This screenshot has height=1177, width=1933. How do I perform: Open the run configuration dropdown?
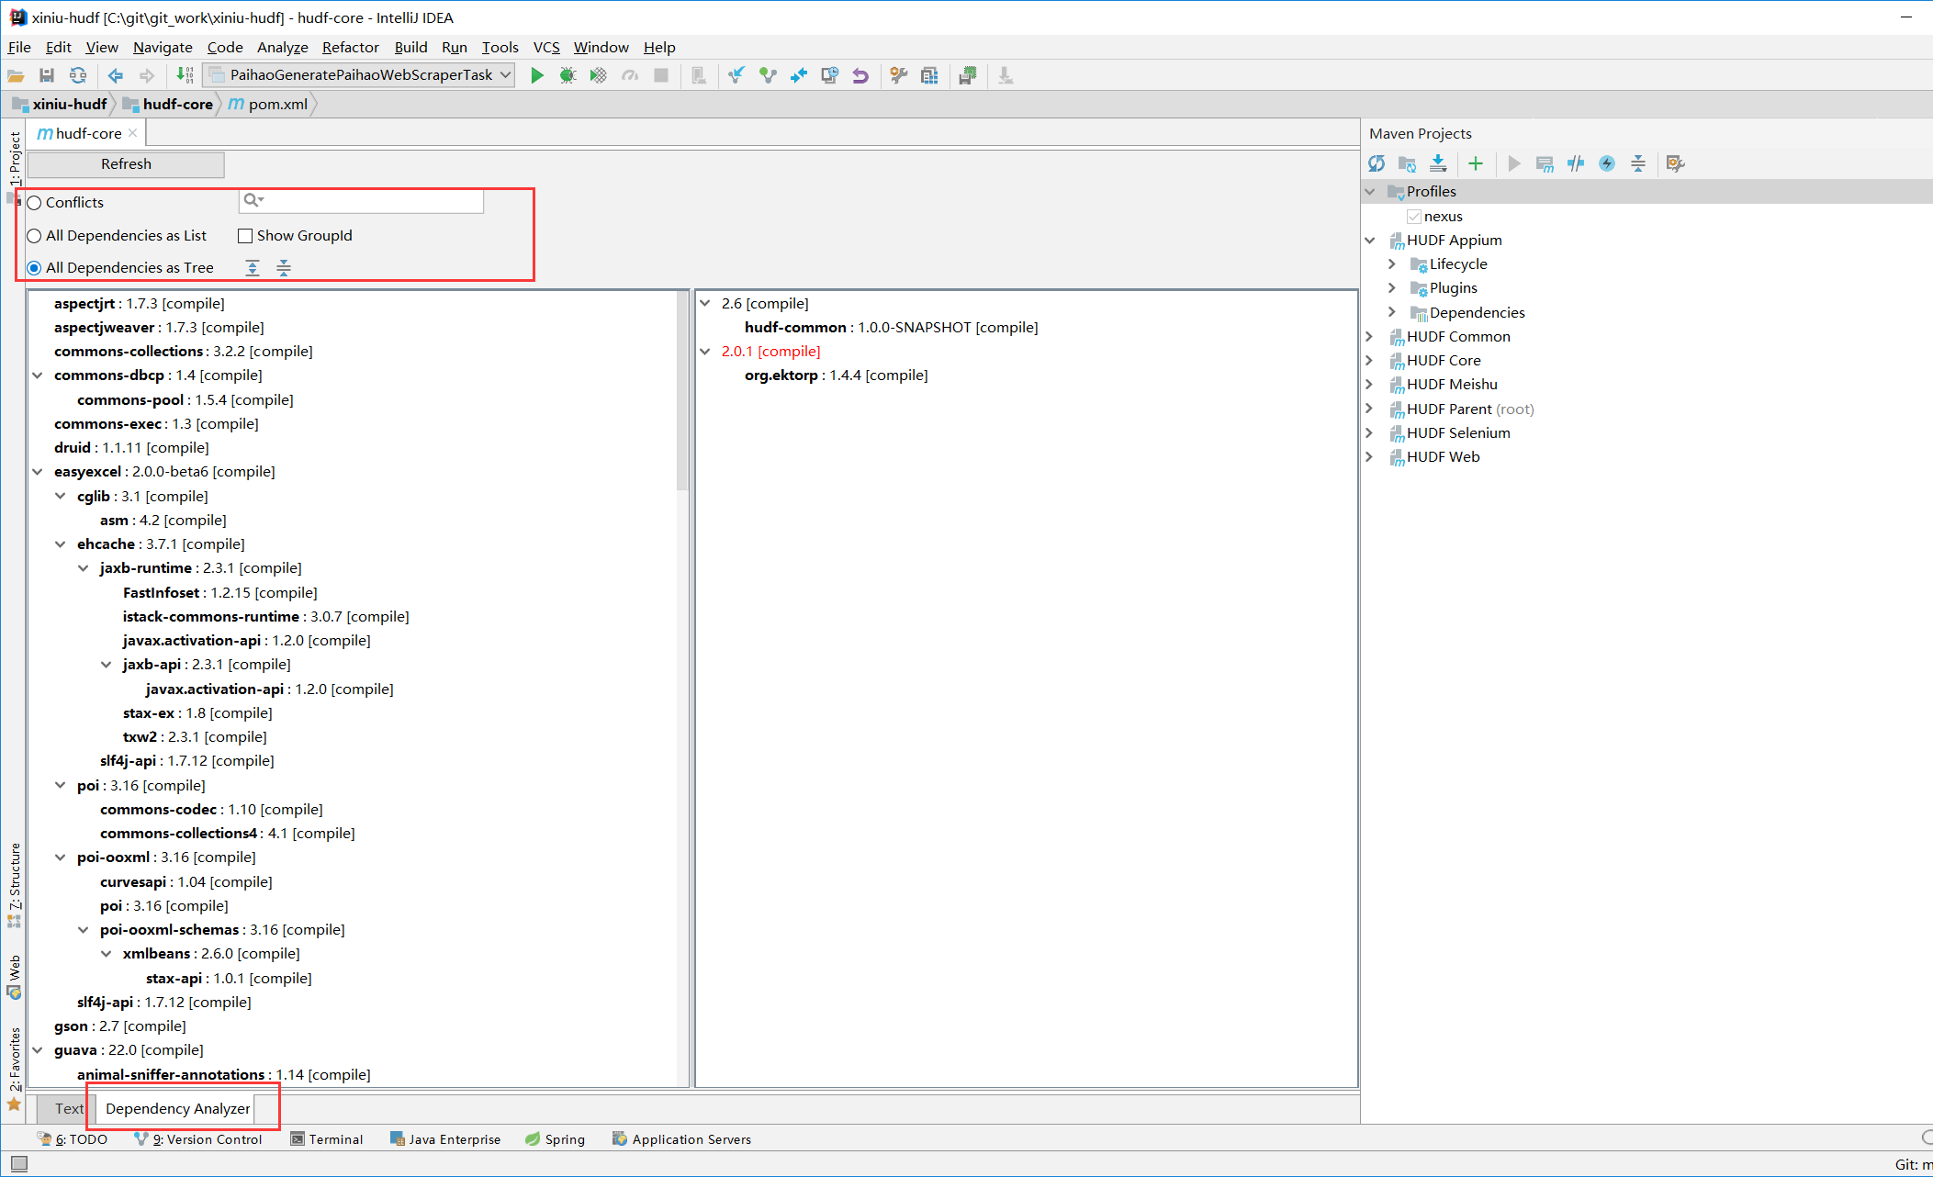(x=505, y=75)
